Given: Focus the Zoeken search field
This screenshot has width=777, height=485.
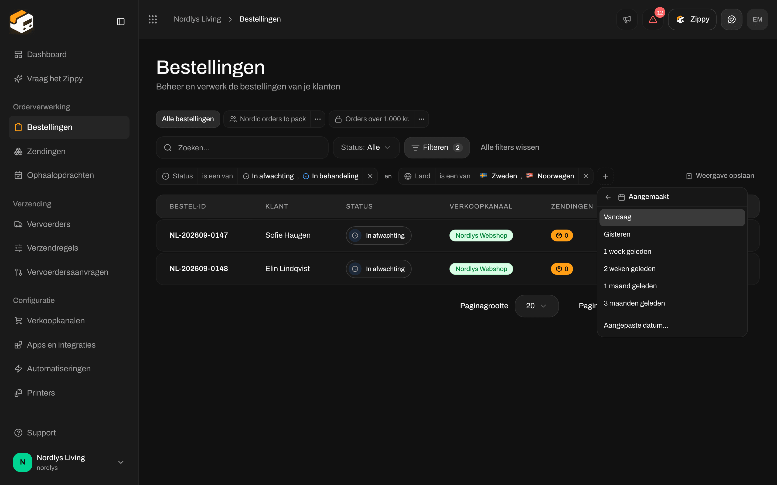Looking at the screenshot, I should tap(242, 148).
